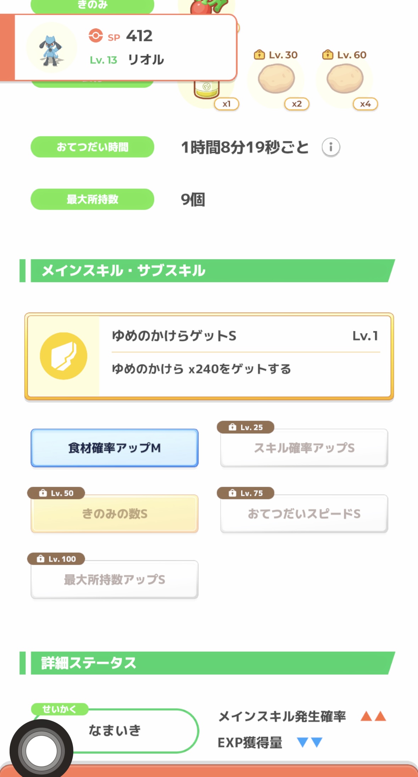Select the locked きのみの数S sub skill

click(x=115, y=514)
